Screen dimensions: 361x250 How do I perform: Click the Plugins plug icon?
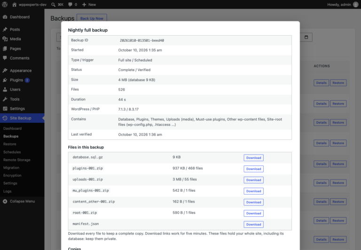click(x=5, y=80)
